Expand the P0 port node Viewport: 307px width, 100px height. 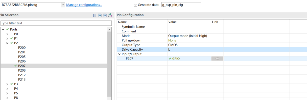point(7,34)
